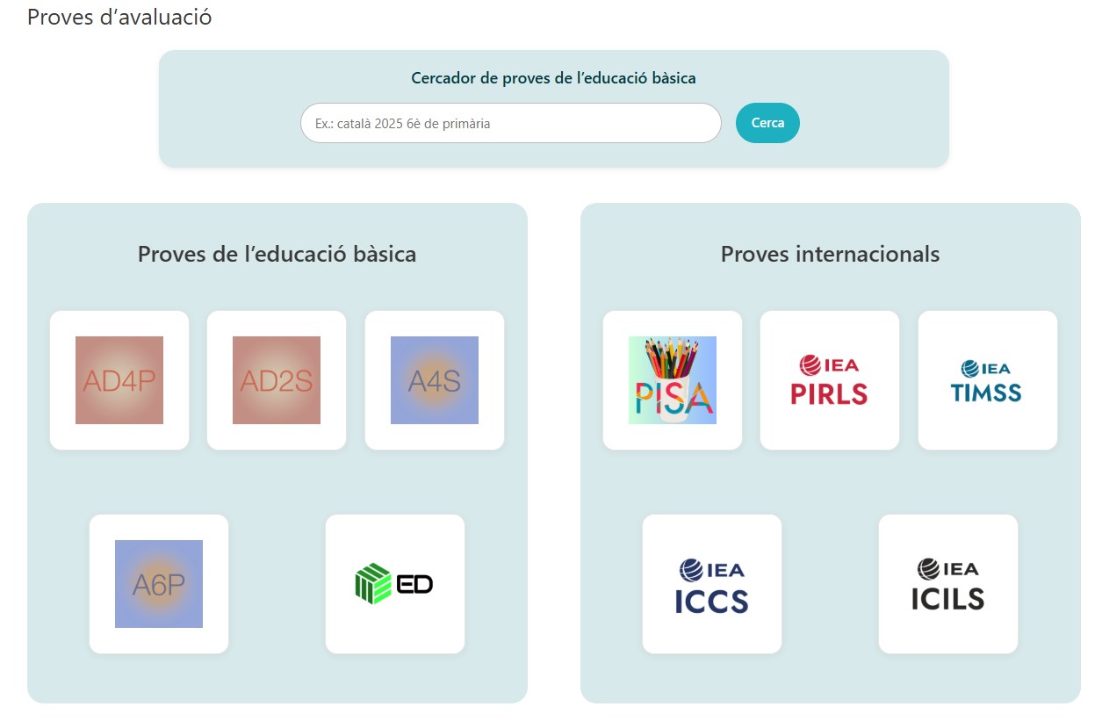The image size is (1102, 721).
Task: Select the A4S test tile
Action: coord(435,380)
